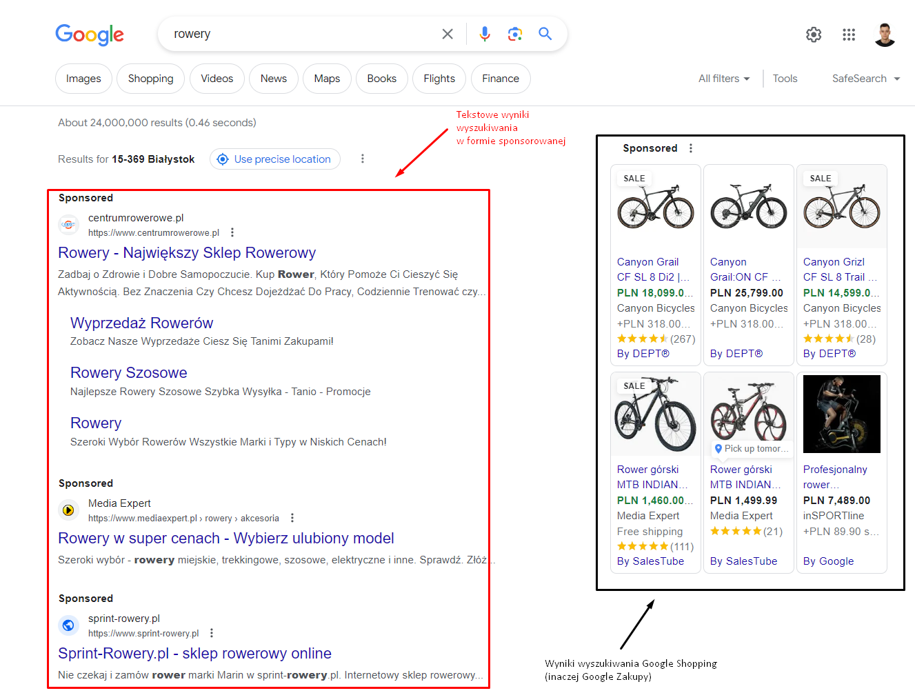The height and width of the screenshot is (693, 915).
Task: Click the Google logo
Action: click(x=90, y=34)
